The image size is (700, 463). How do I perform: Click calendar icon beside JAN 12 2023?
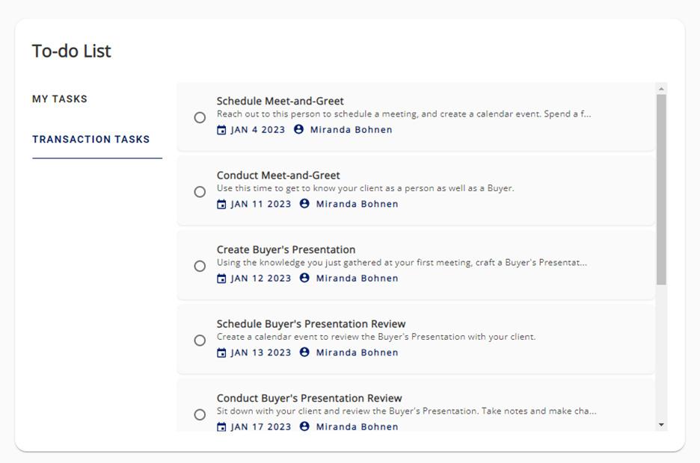221,279
